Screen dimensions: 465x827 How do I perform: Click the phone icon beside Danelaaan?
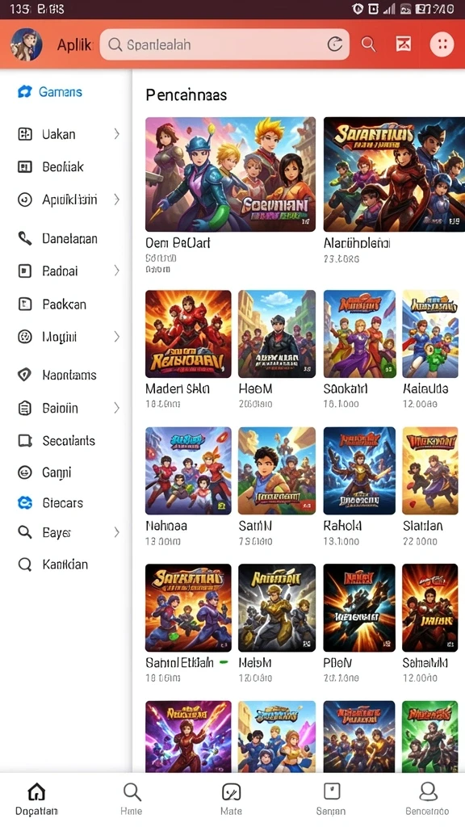(24, 238)
